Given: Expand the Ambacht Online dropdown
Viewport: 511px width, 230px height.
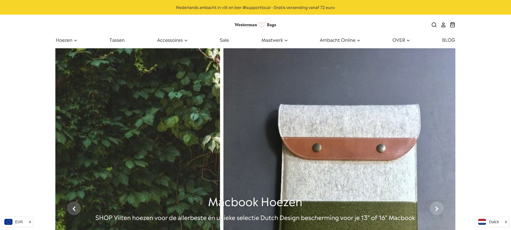Looking at the screenshot, I should [x=340, y=40].
